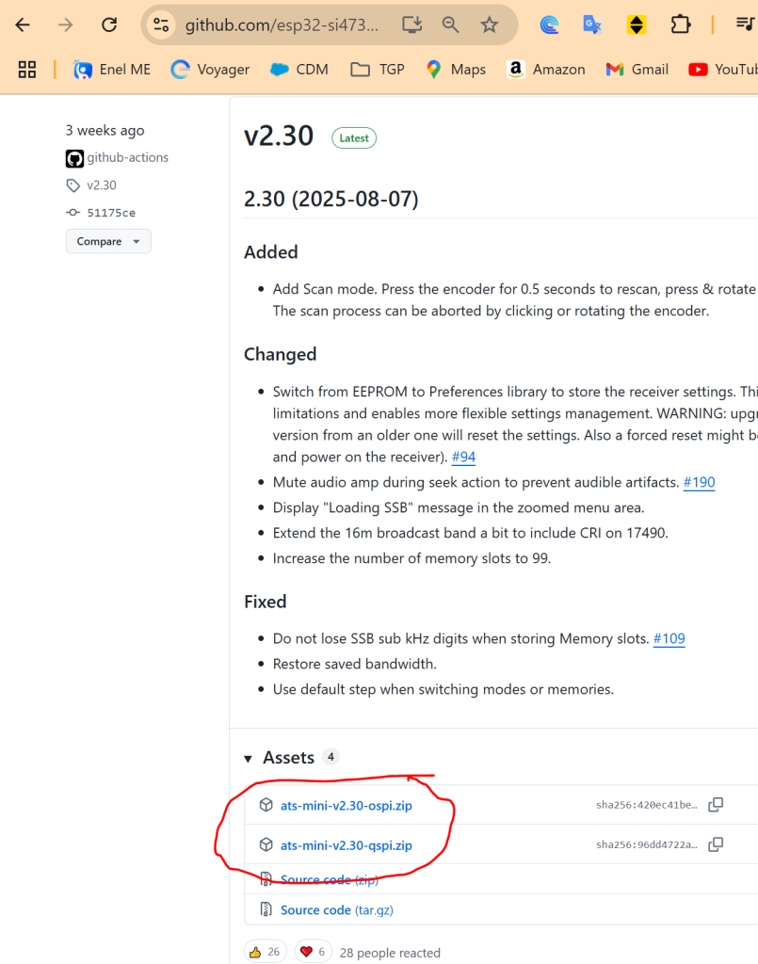Open the browser Extensions puzzle icon
Screen dimensions: 758x964
tap(681, 24)
